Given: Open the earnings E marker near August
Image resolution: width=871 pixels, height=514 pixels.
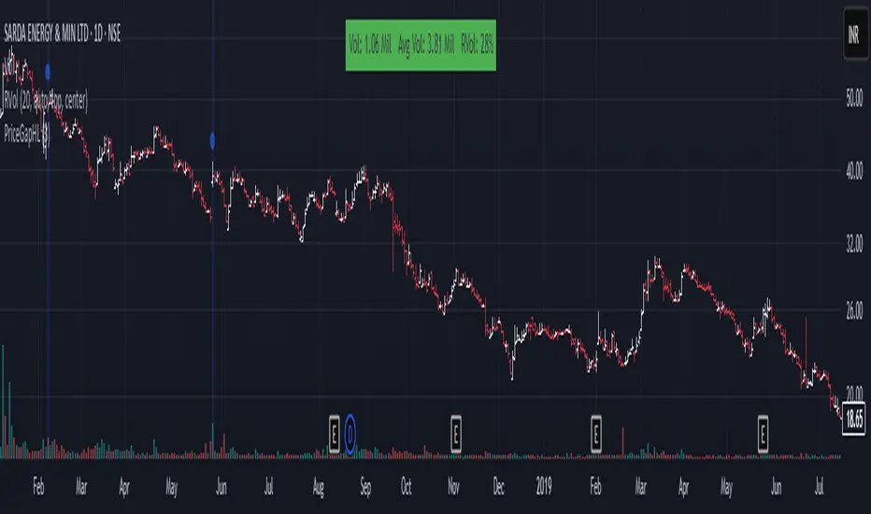Looking at the screenshot, I should point(334,434).
